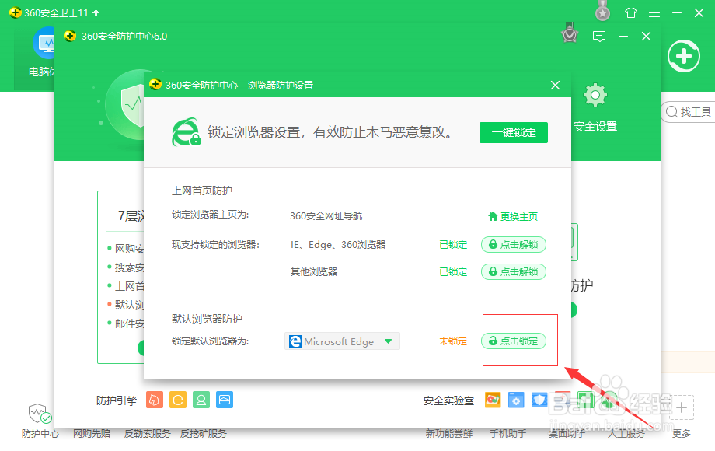Close the 360安全防护中心6.0 window

coord(646,36)
